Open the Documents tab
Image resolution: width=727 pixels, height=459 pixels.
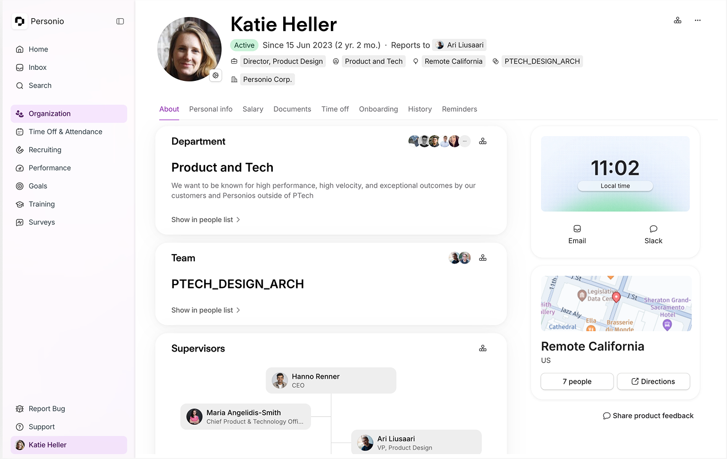tap(292, 109)
